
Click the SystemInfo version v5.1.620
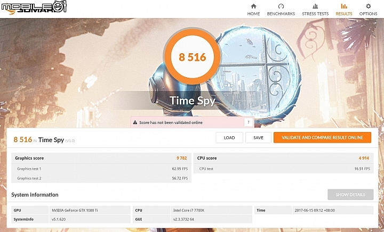click(x=59, y=219)
